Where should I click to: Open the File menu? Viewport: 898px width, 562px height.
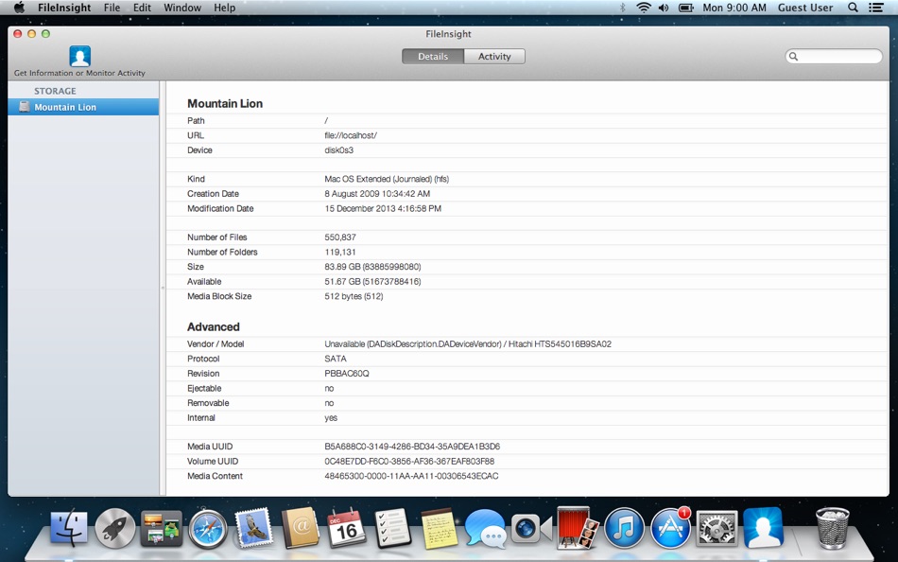[112, 8]
